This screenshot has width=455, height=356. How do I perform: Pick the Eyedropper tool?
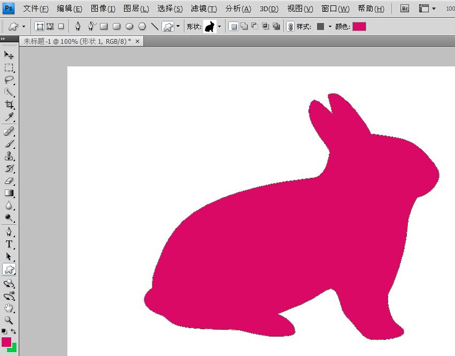tap(9, 117)
